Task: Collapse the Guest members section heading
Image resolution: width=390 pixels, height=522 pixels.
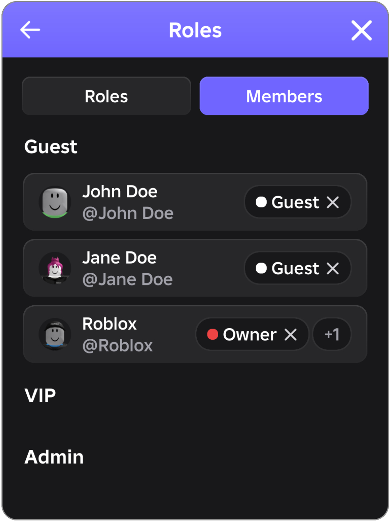Action: coord(51,147)
